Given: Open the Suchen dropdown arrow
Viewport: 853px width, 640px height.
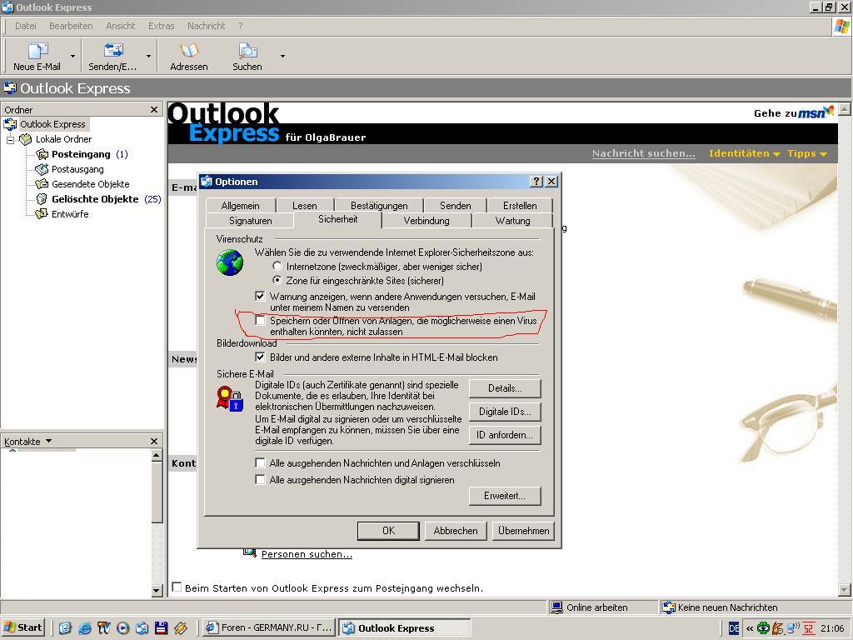Looking at the screenshot, I should point(282,56).
